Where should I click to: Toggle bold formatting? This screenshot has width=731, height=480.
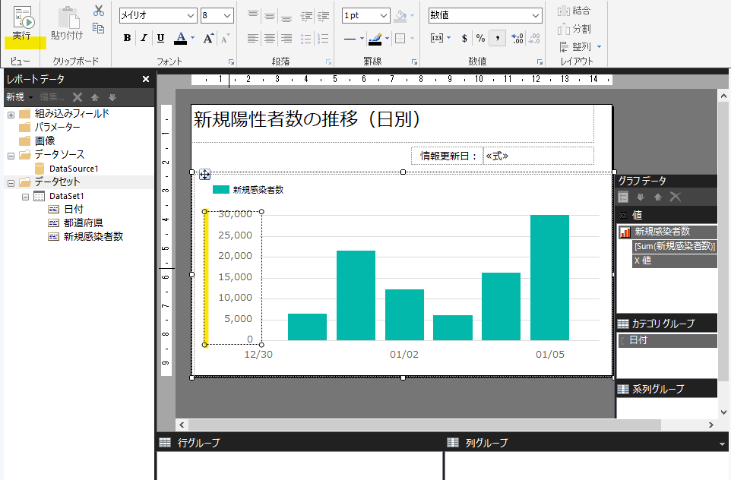pyautogui.click(x=127, y=38)
